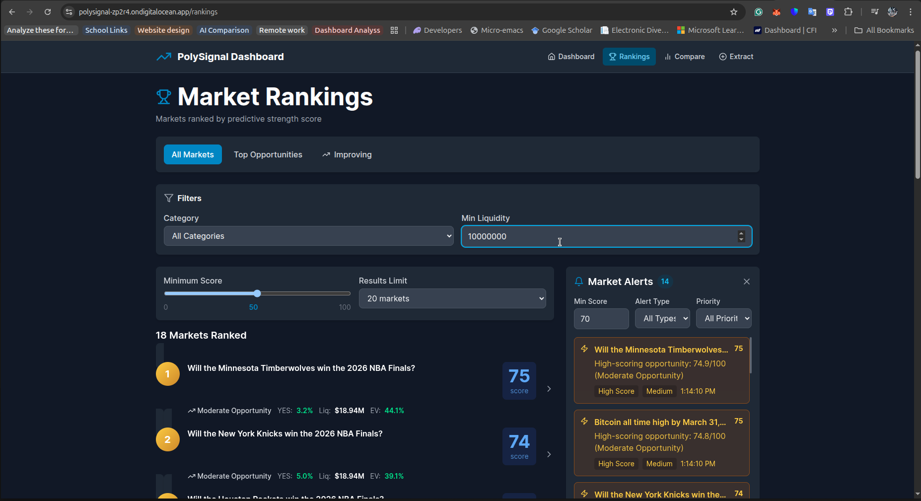This screenshot has height=501, width=921.
Task: Switch to the Top Opportunities tab
Action: coord(268,154)
